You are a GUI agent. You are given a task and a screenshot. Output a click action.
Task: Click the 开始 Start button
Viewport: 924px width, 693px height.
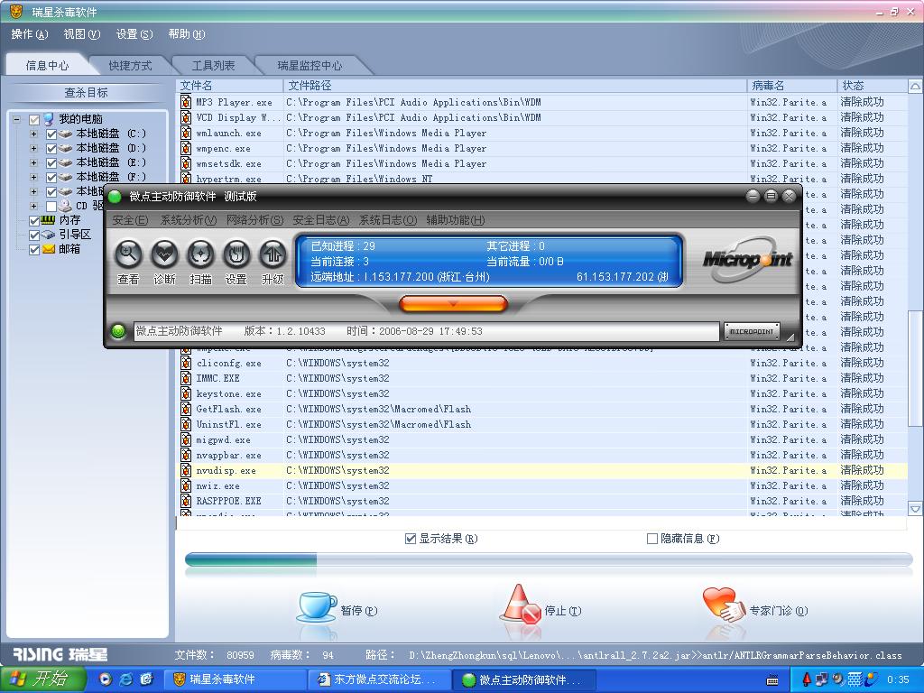pos(43,679)
